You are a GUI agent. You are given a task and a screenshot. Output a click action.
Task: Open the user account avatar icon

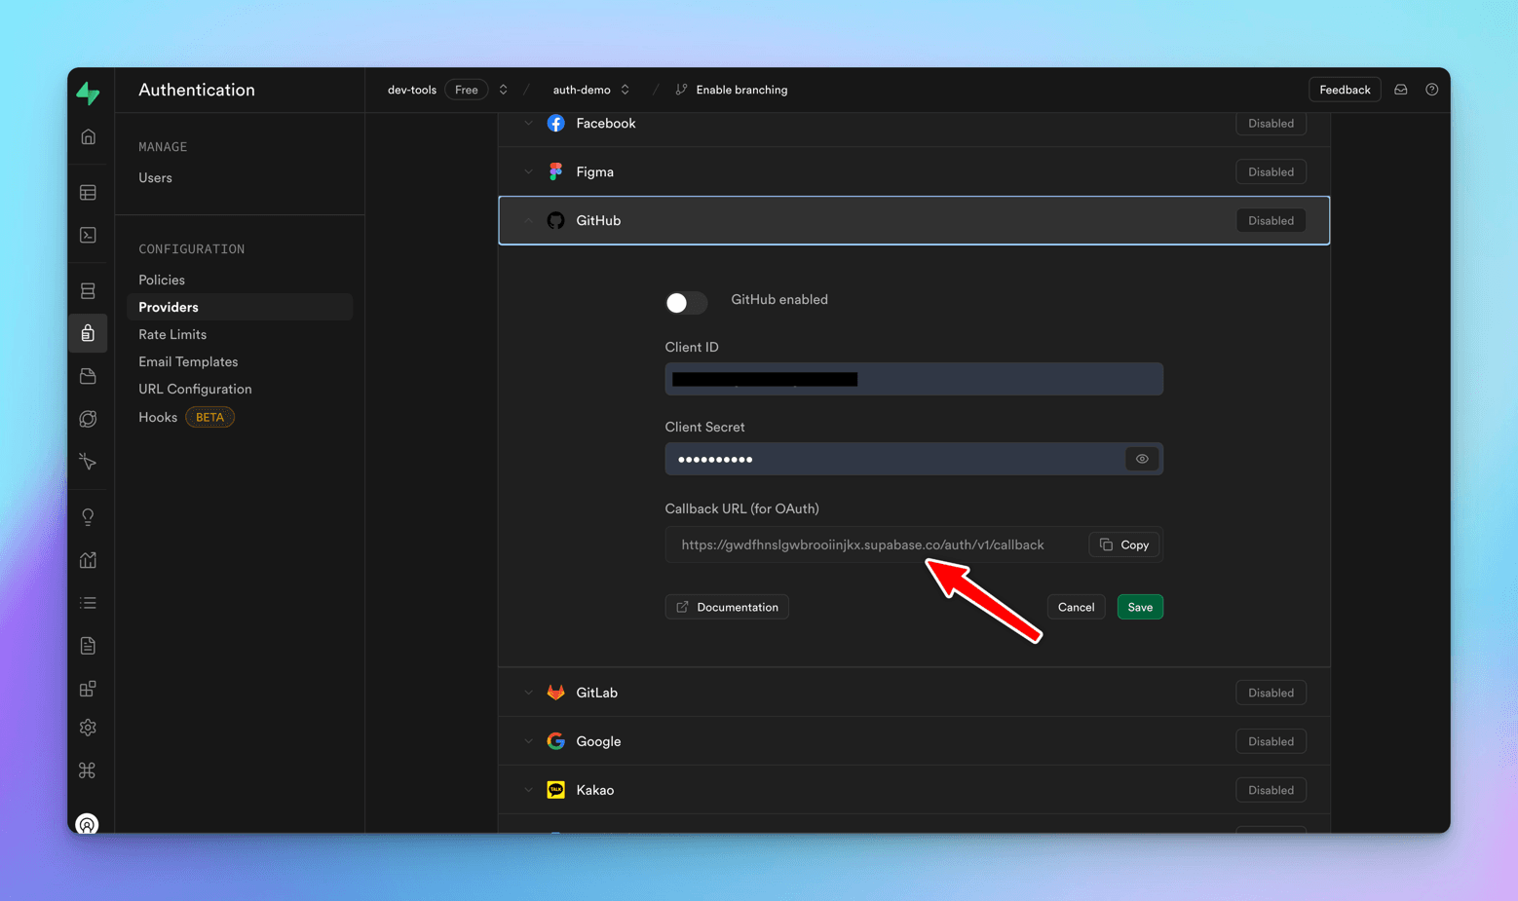coord(88,824)
